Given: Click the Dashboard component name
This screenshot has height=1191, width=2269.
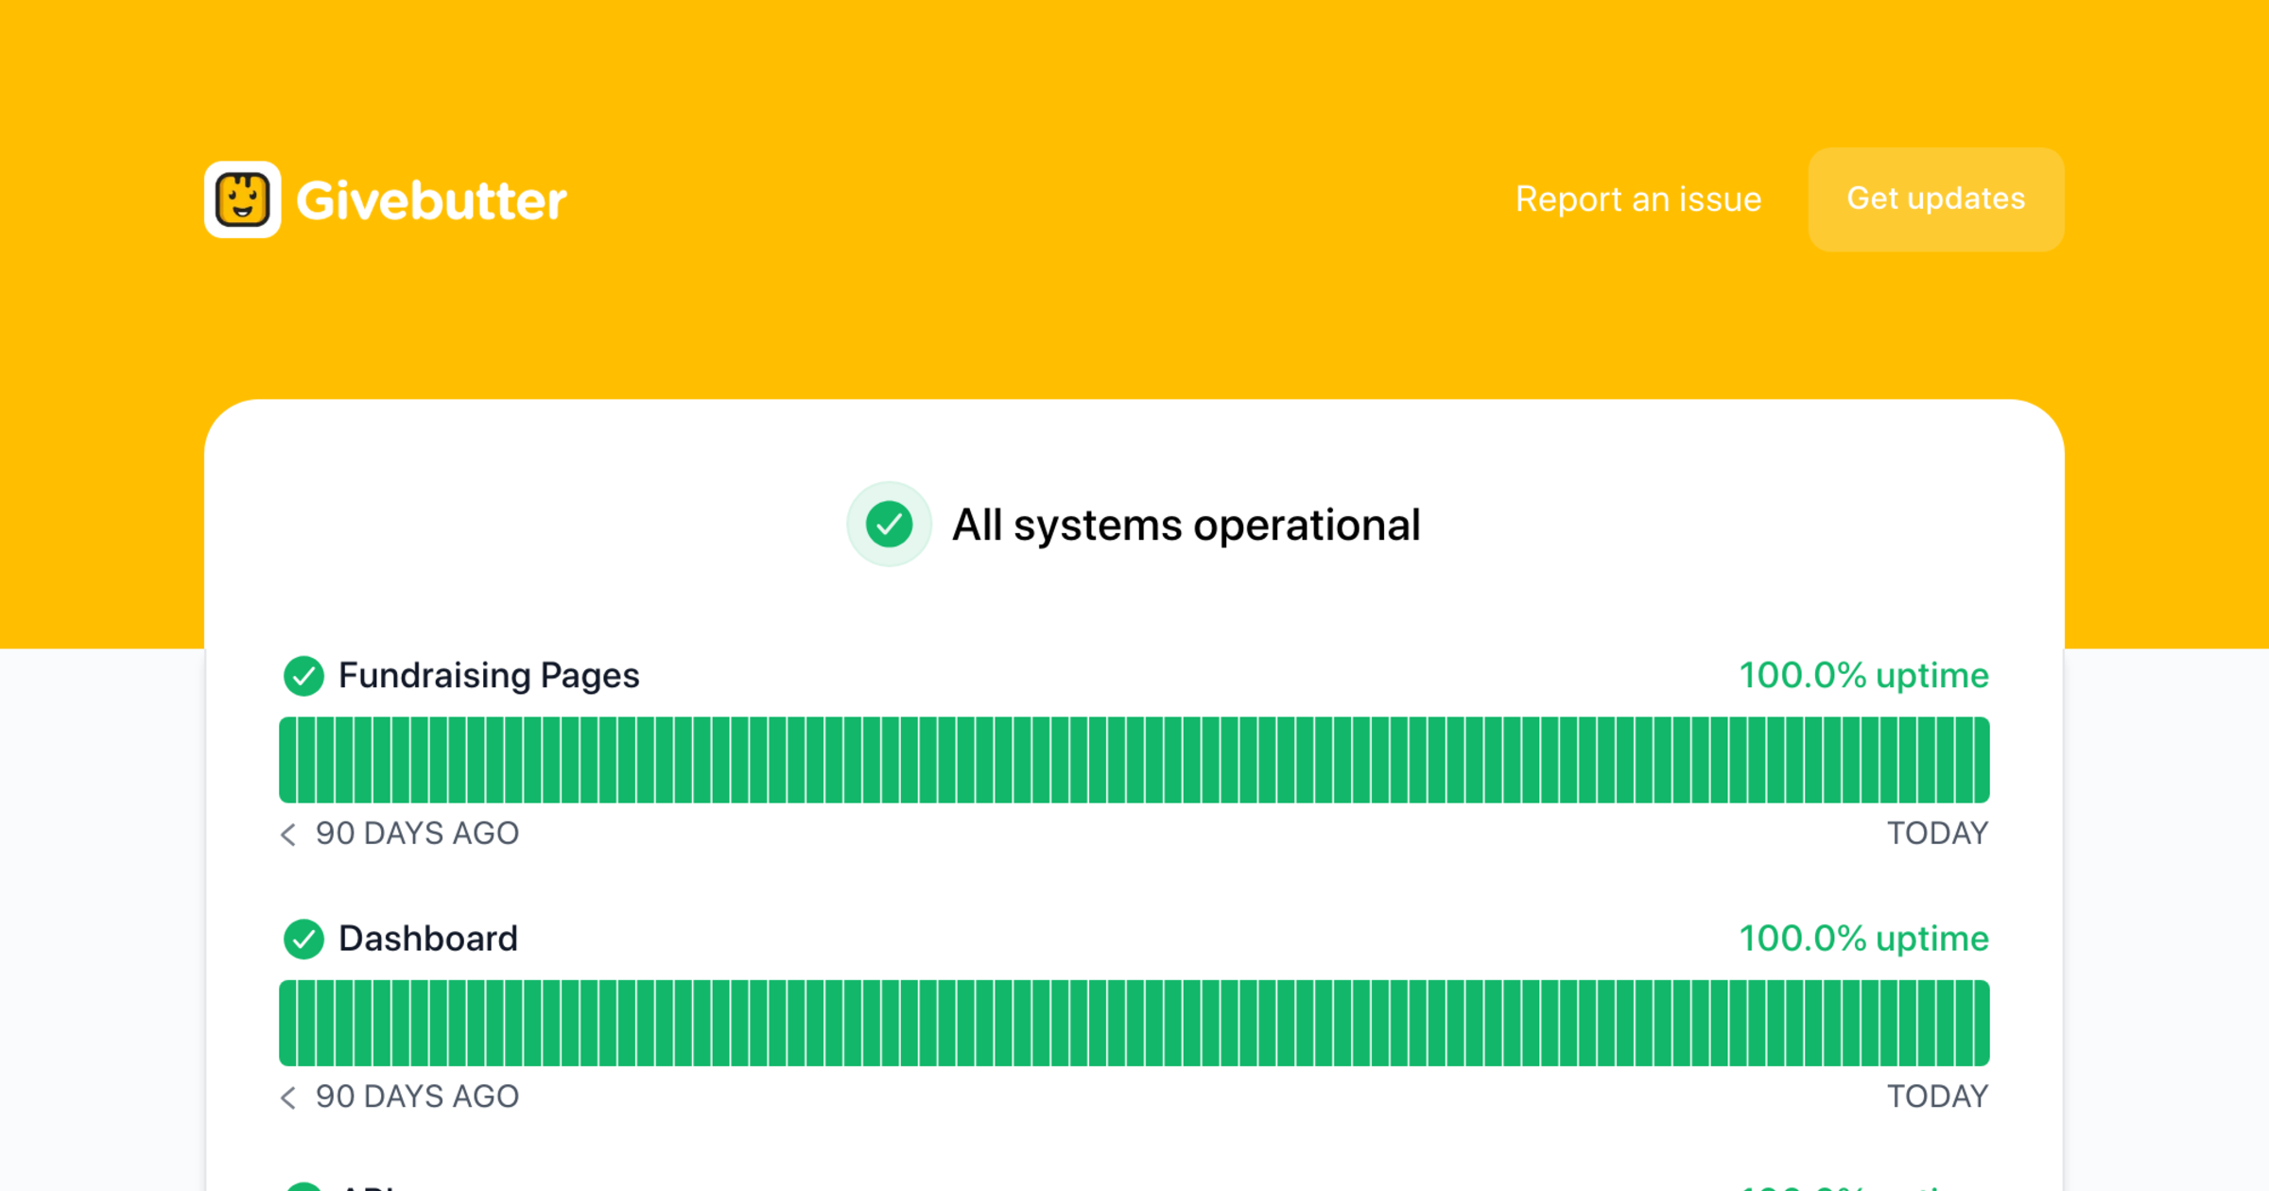Looking at the screenshot, I should (427, 939).
